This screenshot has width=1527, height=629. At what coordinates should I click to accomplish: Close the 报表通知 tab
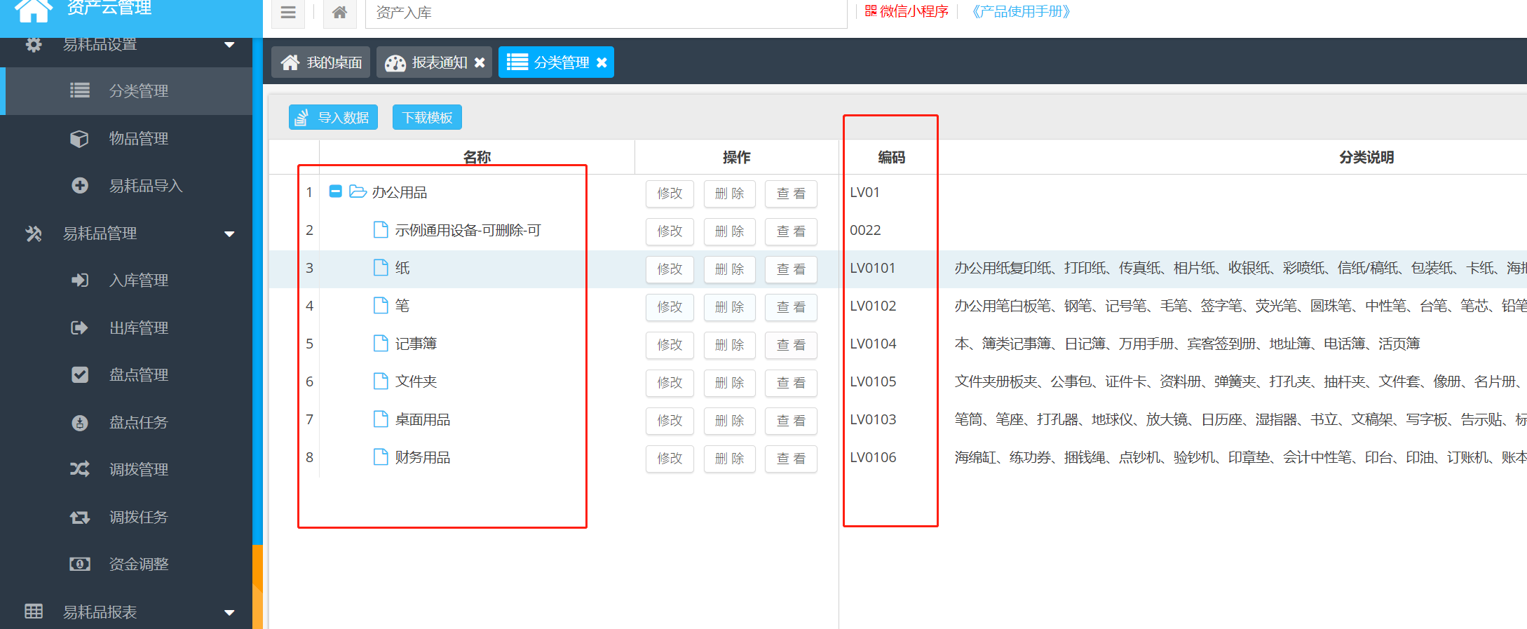coord(480,62)
